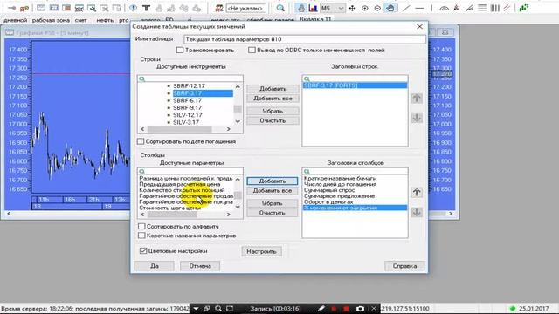Click the green candlestick chart icon
Image resolution: width=559 pixels, height=314 pixels.
pos(524,8)
